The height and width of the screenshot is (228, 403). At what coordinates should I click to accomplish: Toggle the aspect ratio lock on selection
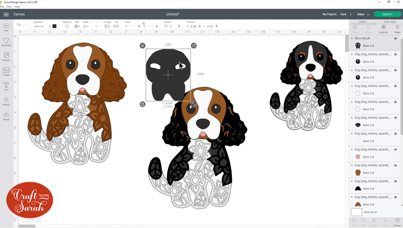[142, 104]
